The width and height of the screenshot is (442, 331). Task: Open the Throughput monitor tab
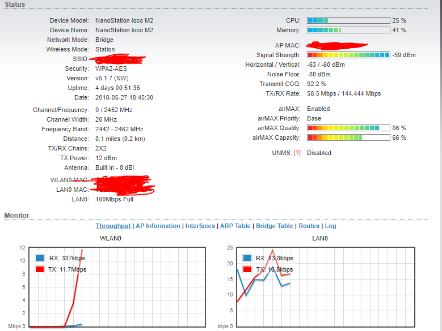click(113, 226)
